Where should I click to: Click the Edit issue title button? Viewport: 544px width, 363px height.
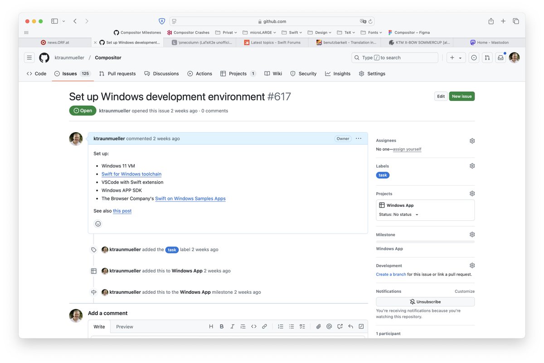[x=441, y=96]
